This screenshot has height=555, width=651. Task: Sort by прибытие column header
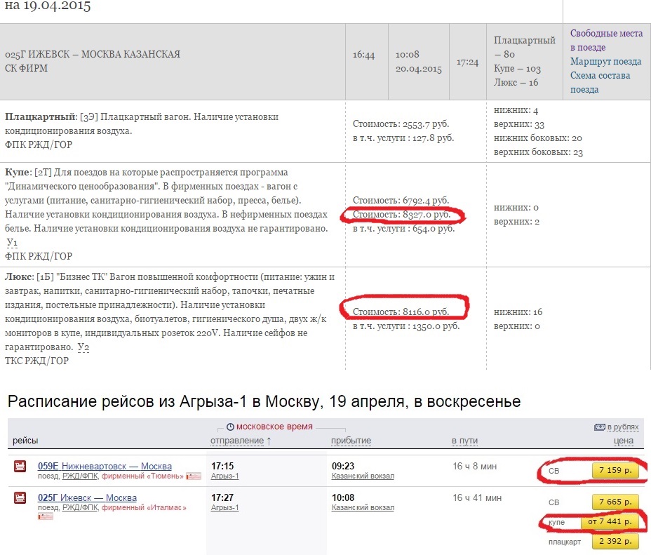[351, 441]
